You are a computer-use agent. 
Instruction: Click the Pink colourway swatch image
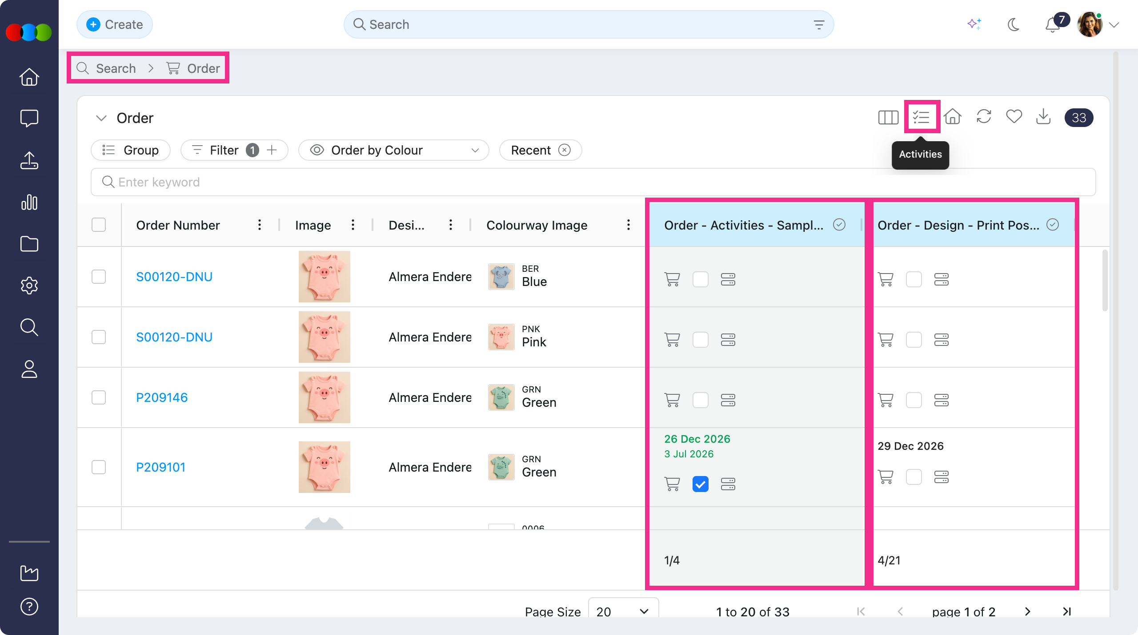pos(501,337)
